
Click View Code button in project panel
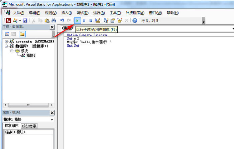[7, 34]
